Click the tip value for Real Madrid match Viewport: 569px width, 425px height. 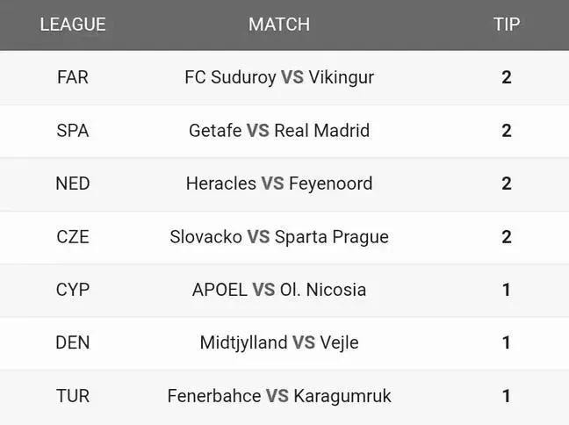point(507,131)
